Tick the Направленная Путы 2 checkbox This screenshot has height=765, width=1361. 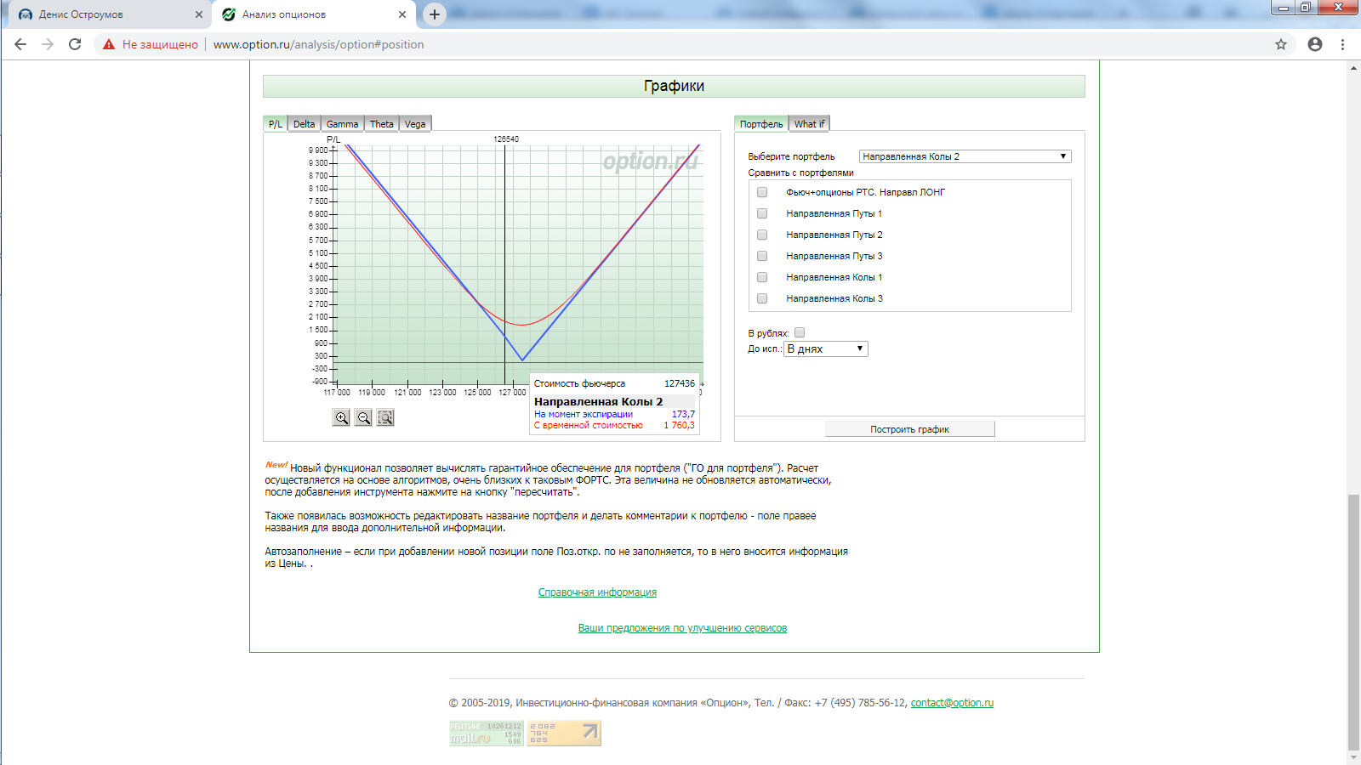(x=762, y=235)
